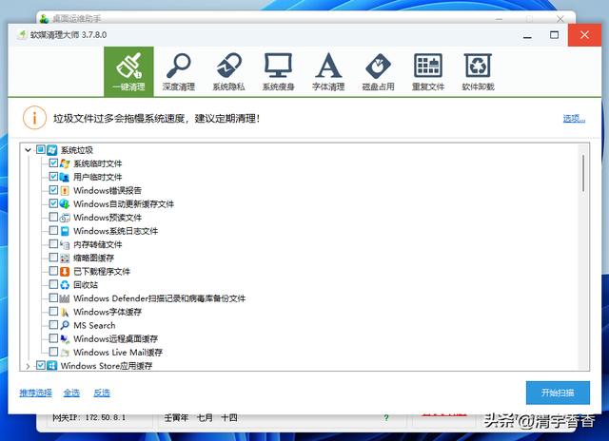Check Windows字体缓存 checkbox
The image size is (609, 441).
(x=53, y=311)
